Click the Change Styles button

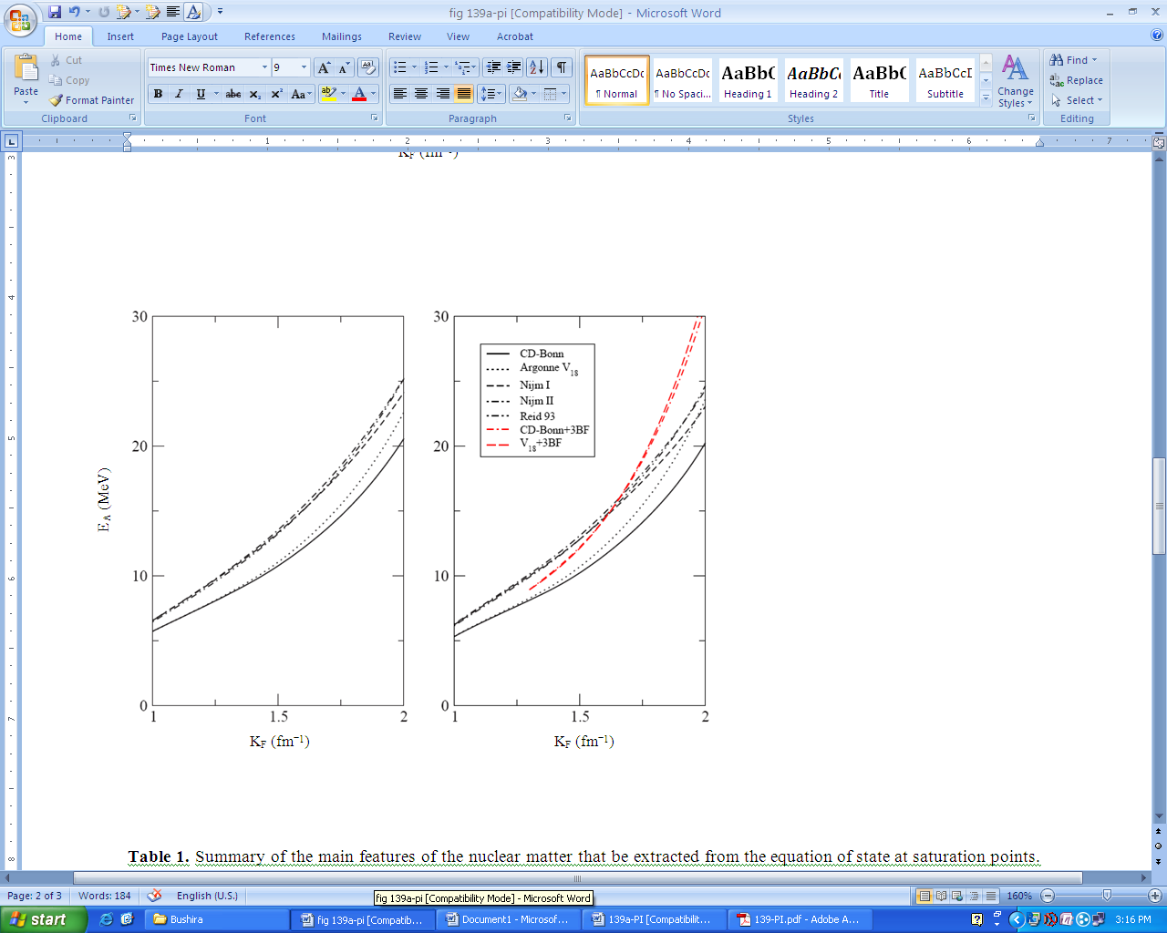point(1015,81)
